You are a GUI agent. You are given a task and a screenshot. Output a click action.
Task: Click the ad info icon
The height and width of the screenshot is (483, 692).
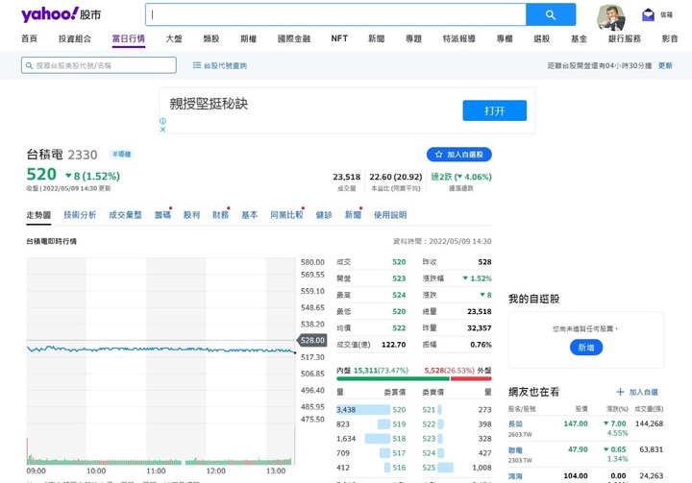[162, 121]
